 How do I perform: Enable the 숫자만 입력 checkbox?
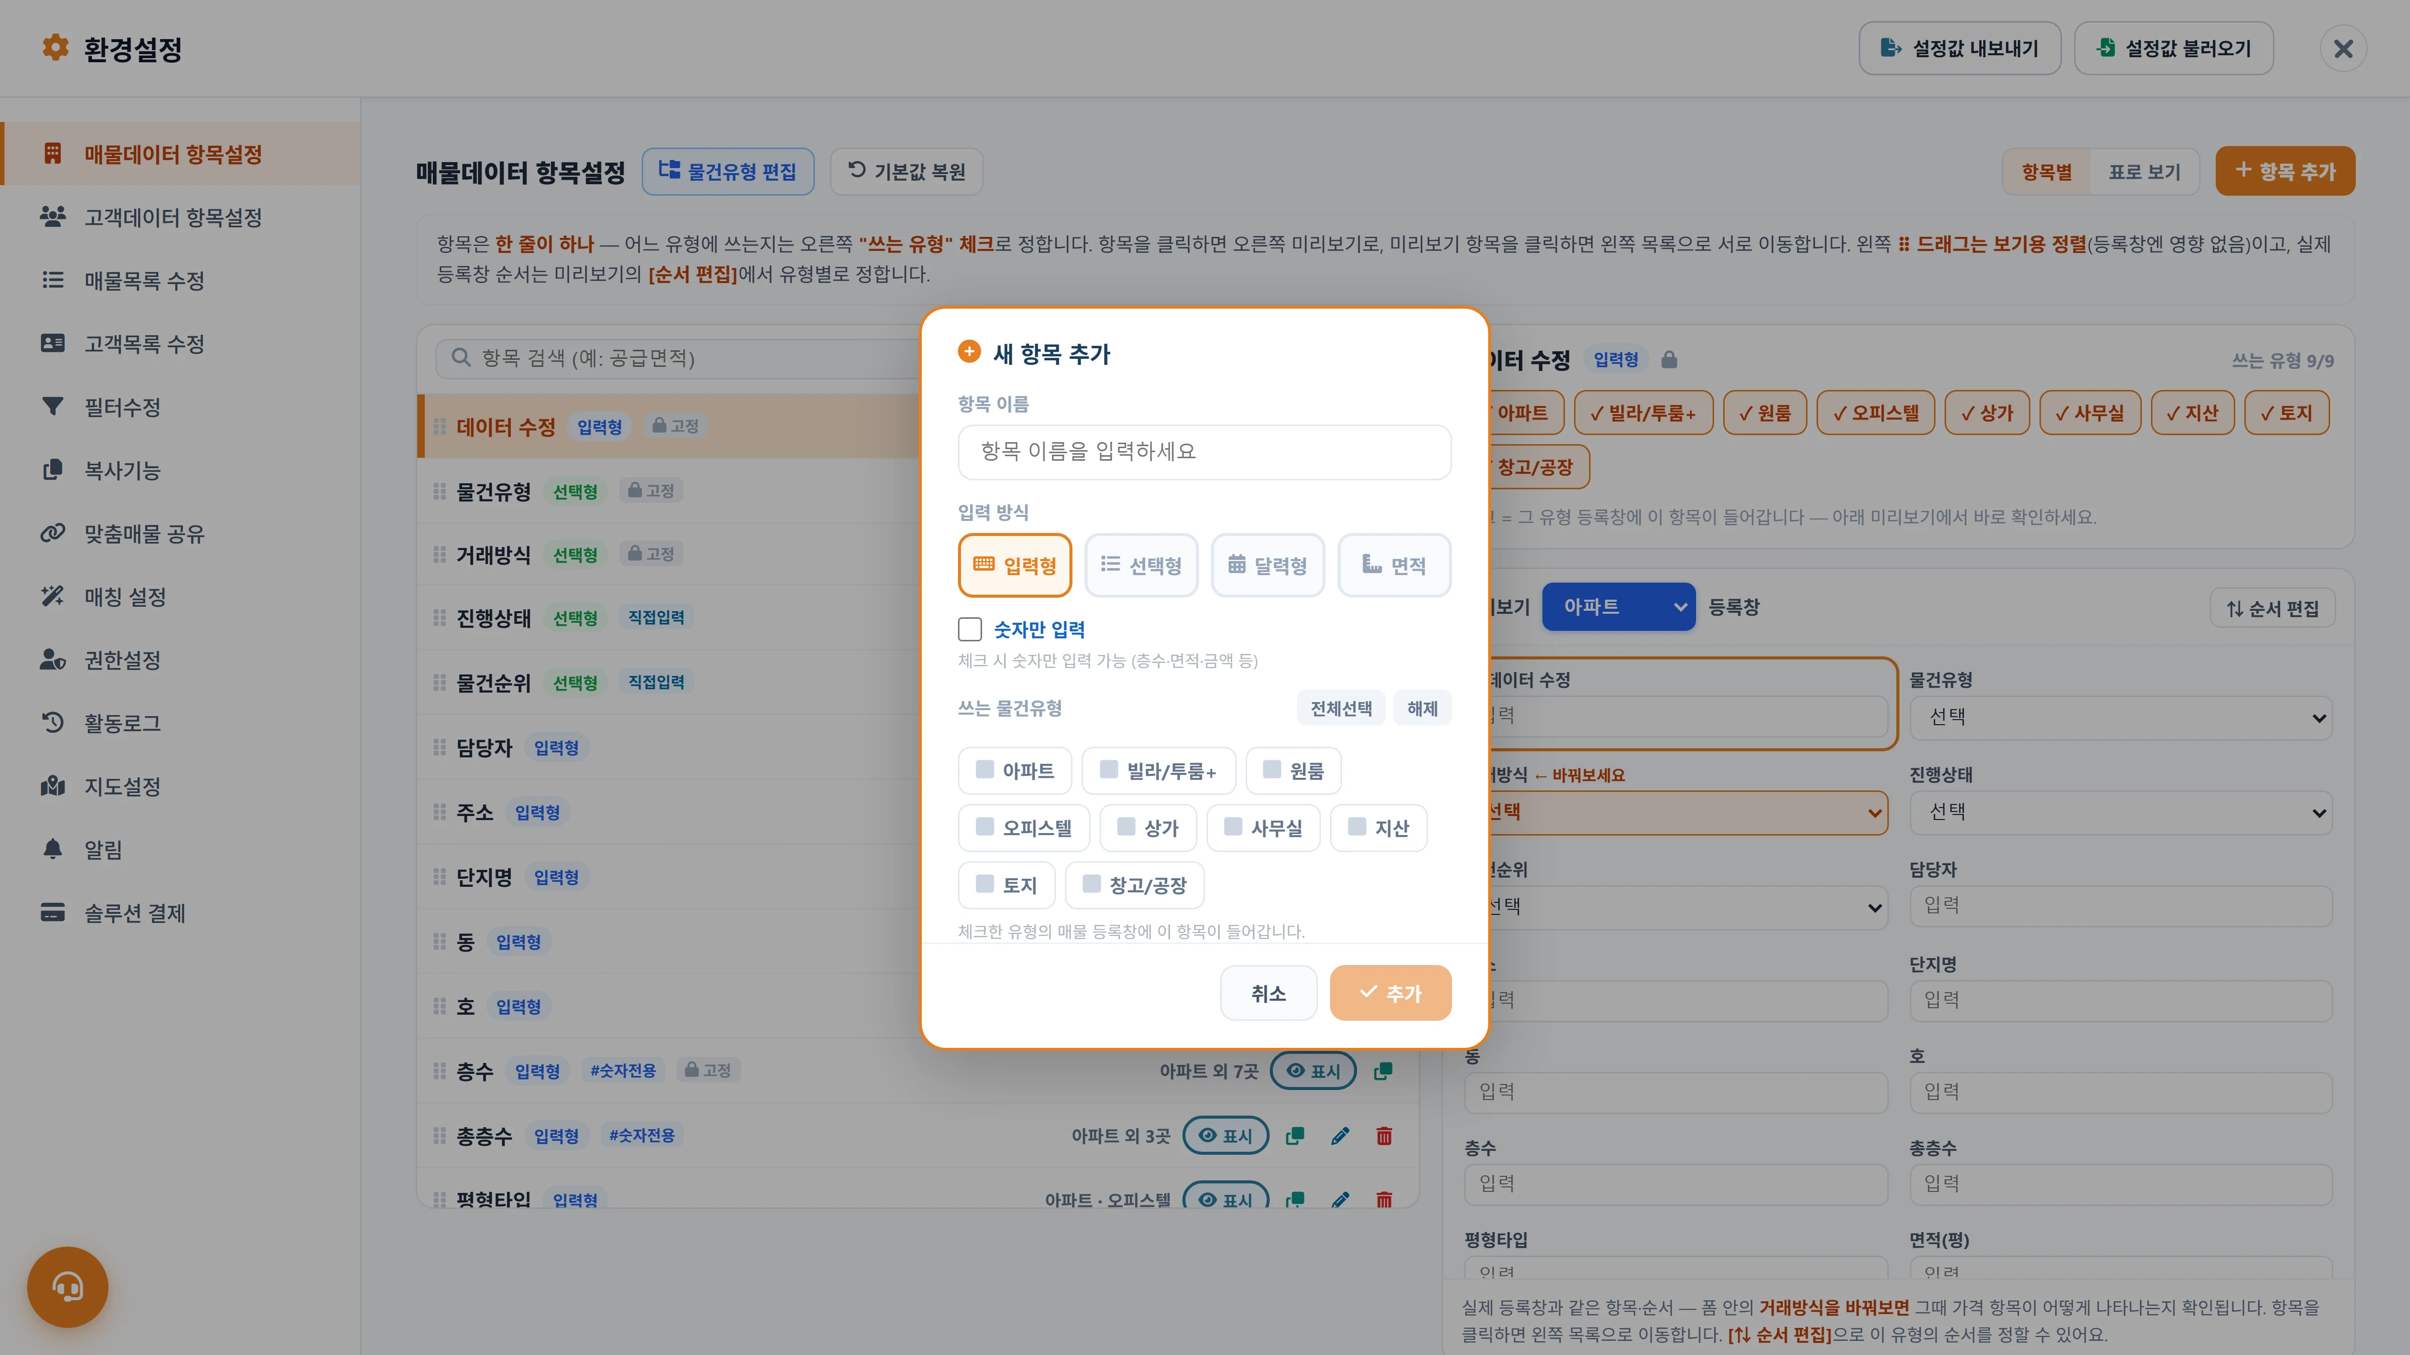pos(970,629)
